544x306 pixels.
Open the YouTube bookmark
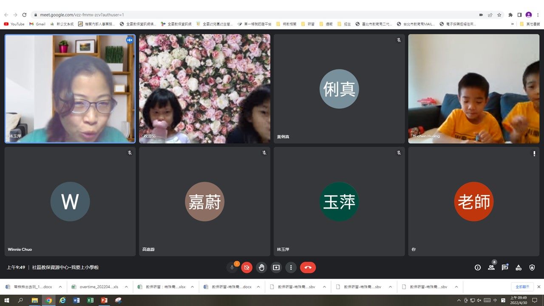(14, 24)
